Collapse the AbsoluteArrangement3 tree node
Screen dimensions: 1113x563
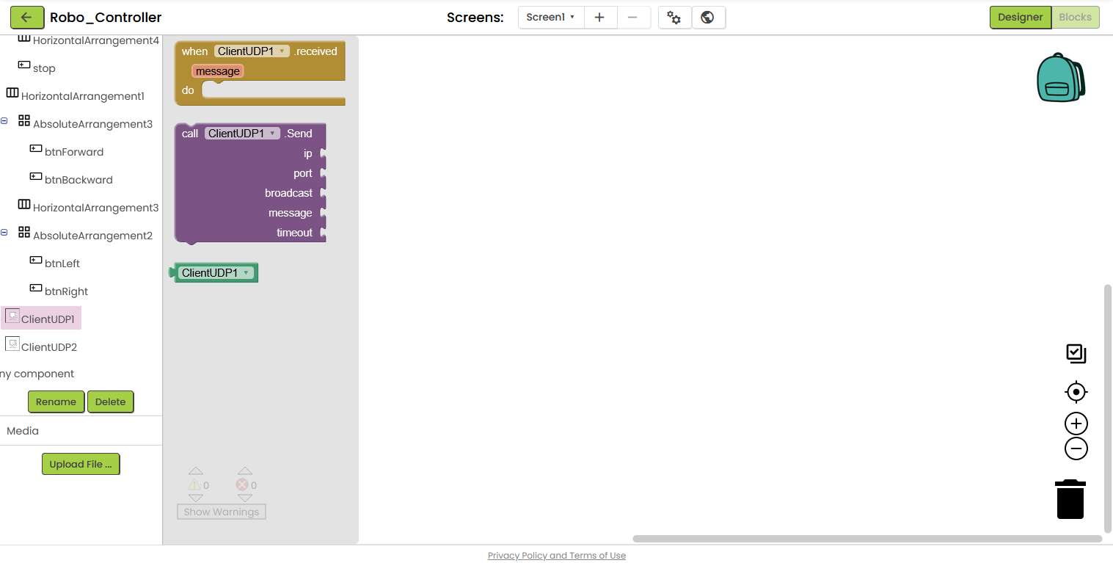tap(4, 121)
